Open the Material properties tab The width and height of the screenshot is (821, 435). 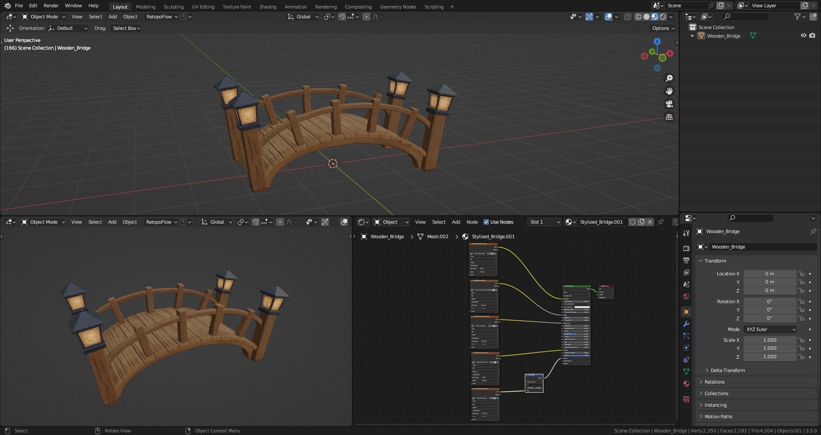686,384
